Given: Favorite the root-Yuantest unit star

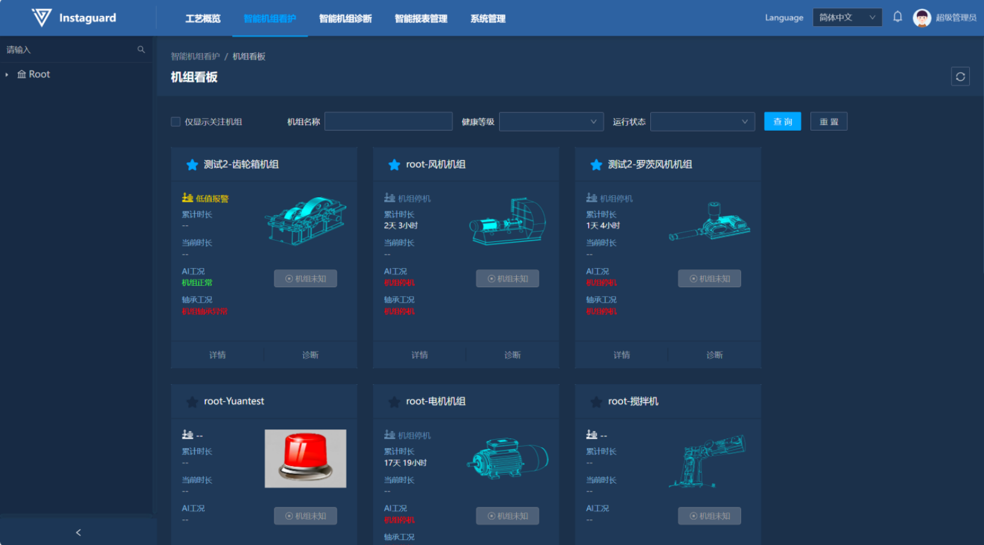Looking at the screenshot, I should pyautogui.click(x=192, y=401).
